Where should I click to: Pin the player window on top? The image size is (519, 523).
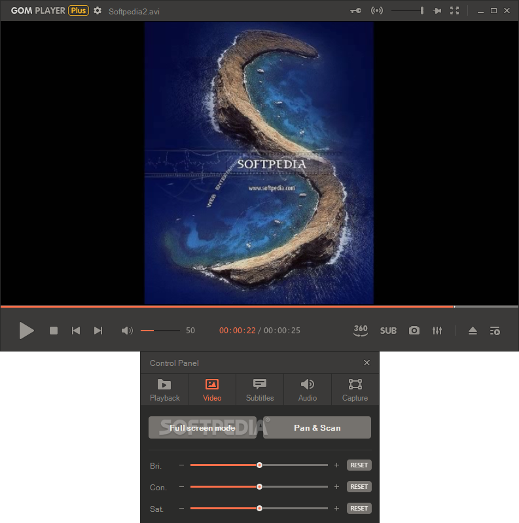coord(437,10)
